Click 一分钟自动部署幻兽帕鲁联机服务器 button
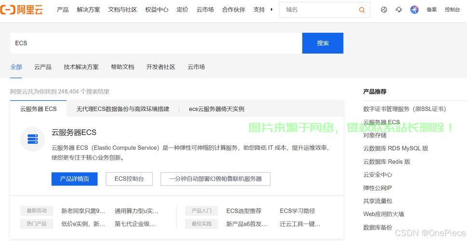The height and width of the screenshot is (241, 467). pyautogui.click(x=215, y=179)
